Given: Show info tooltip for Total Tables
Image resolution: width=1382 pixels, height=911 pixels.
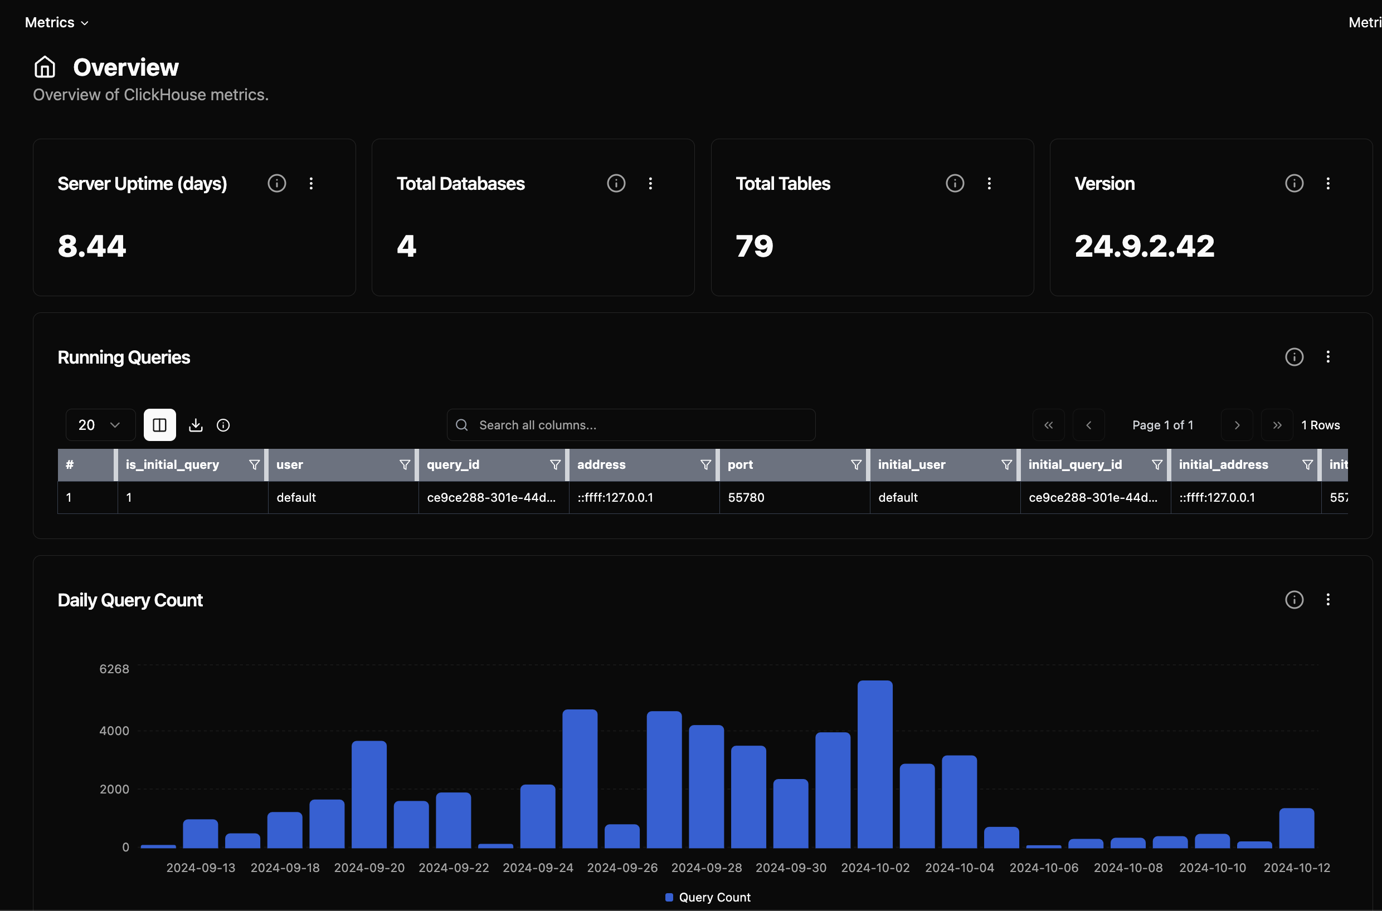Looking at the screenshot, I should click(955, 184).
